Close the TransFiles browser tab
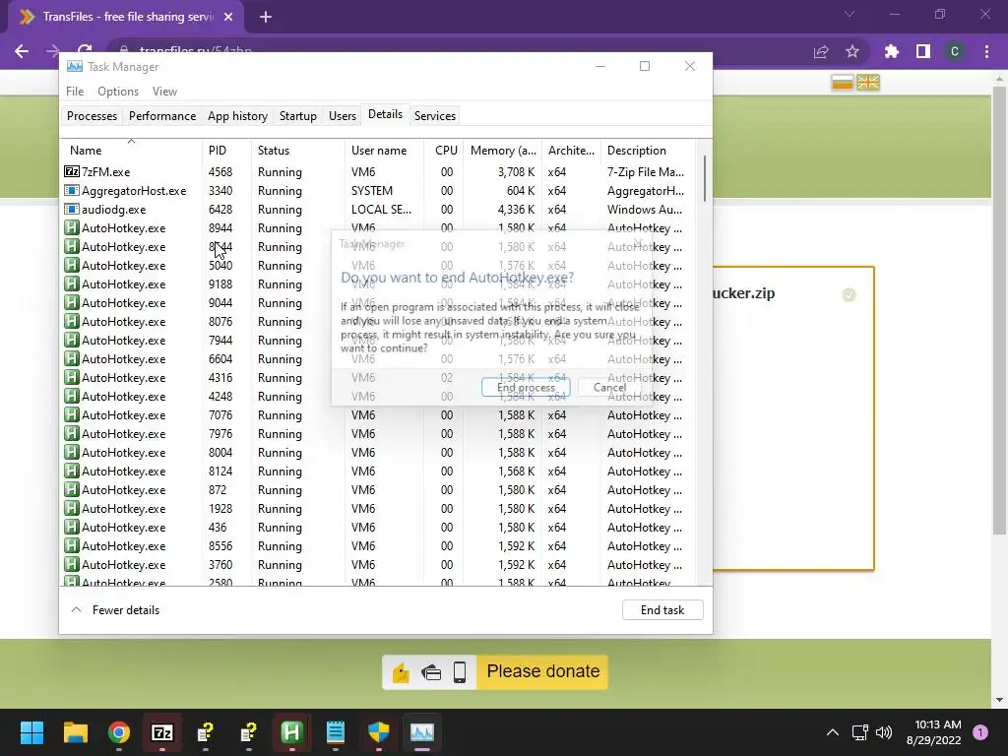 (228, 17)
